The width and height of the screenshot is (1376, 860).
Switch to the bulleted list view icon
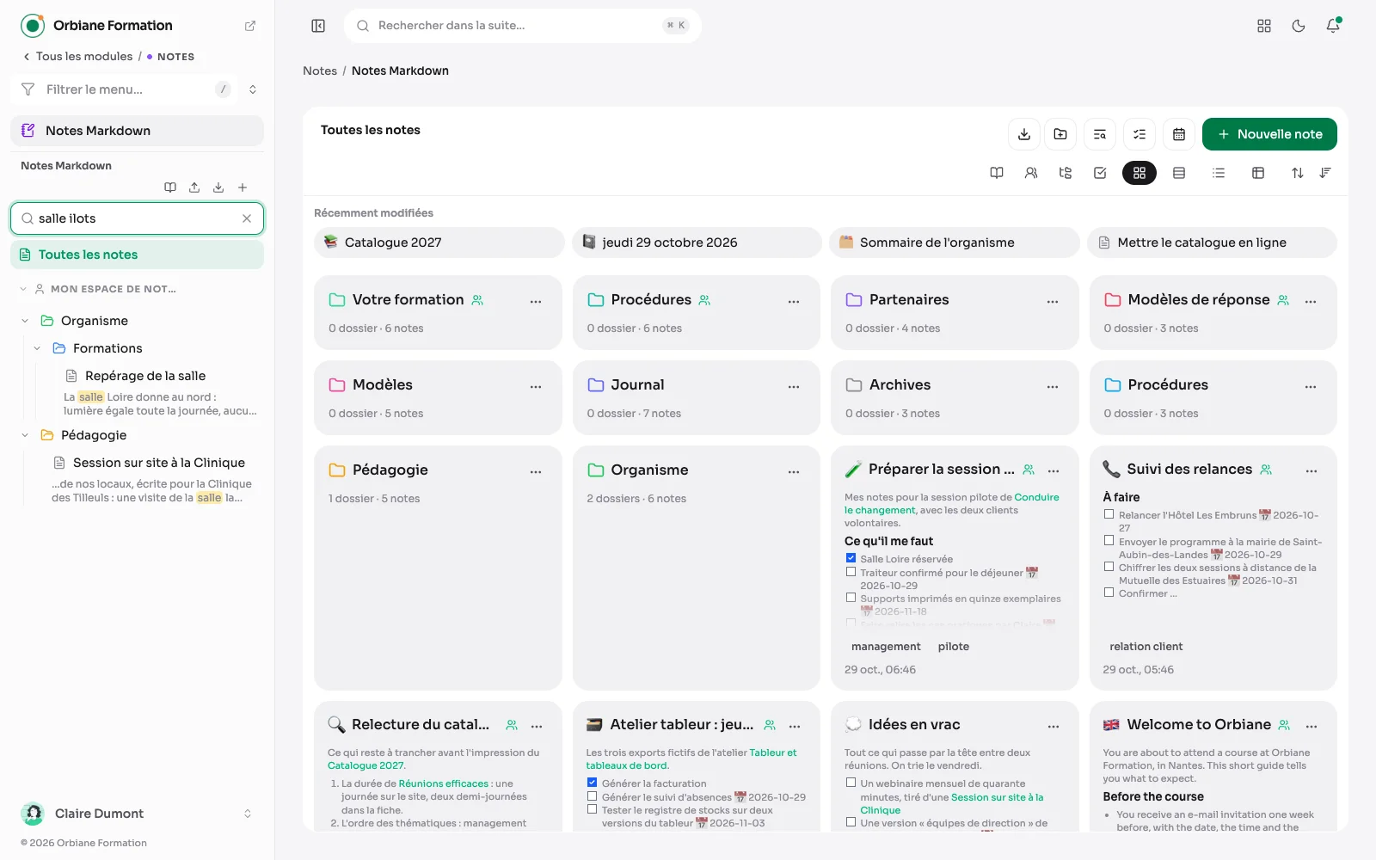coord(1219,173)
